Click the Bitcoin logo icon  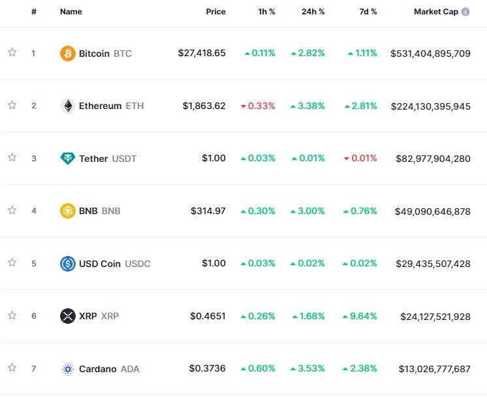(68, 53)
